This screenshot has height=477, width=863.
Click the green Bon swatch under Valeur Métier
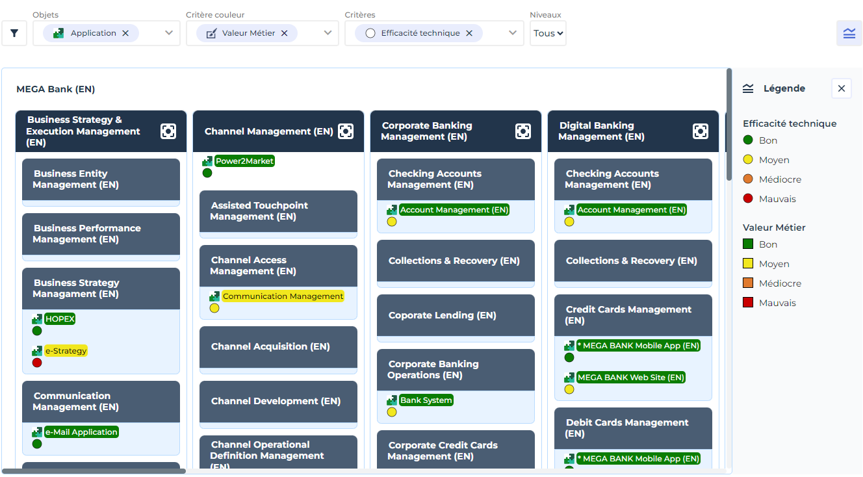748,244
